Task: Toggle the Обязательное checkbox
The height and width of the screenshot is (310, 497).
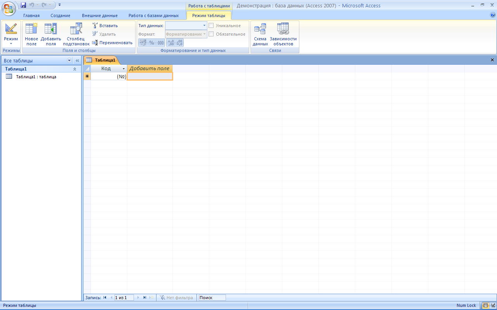Action: 211,34
